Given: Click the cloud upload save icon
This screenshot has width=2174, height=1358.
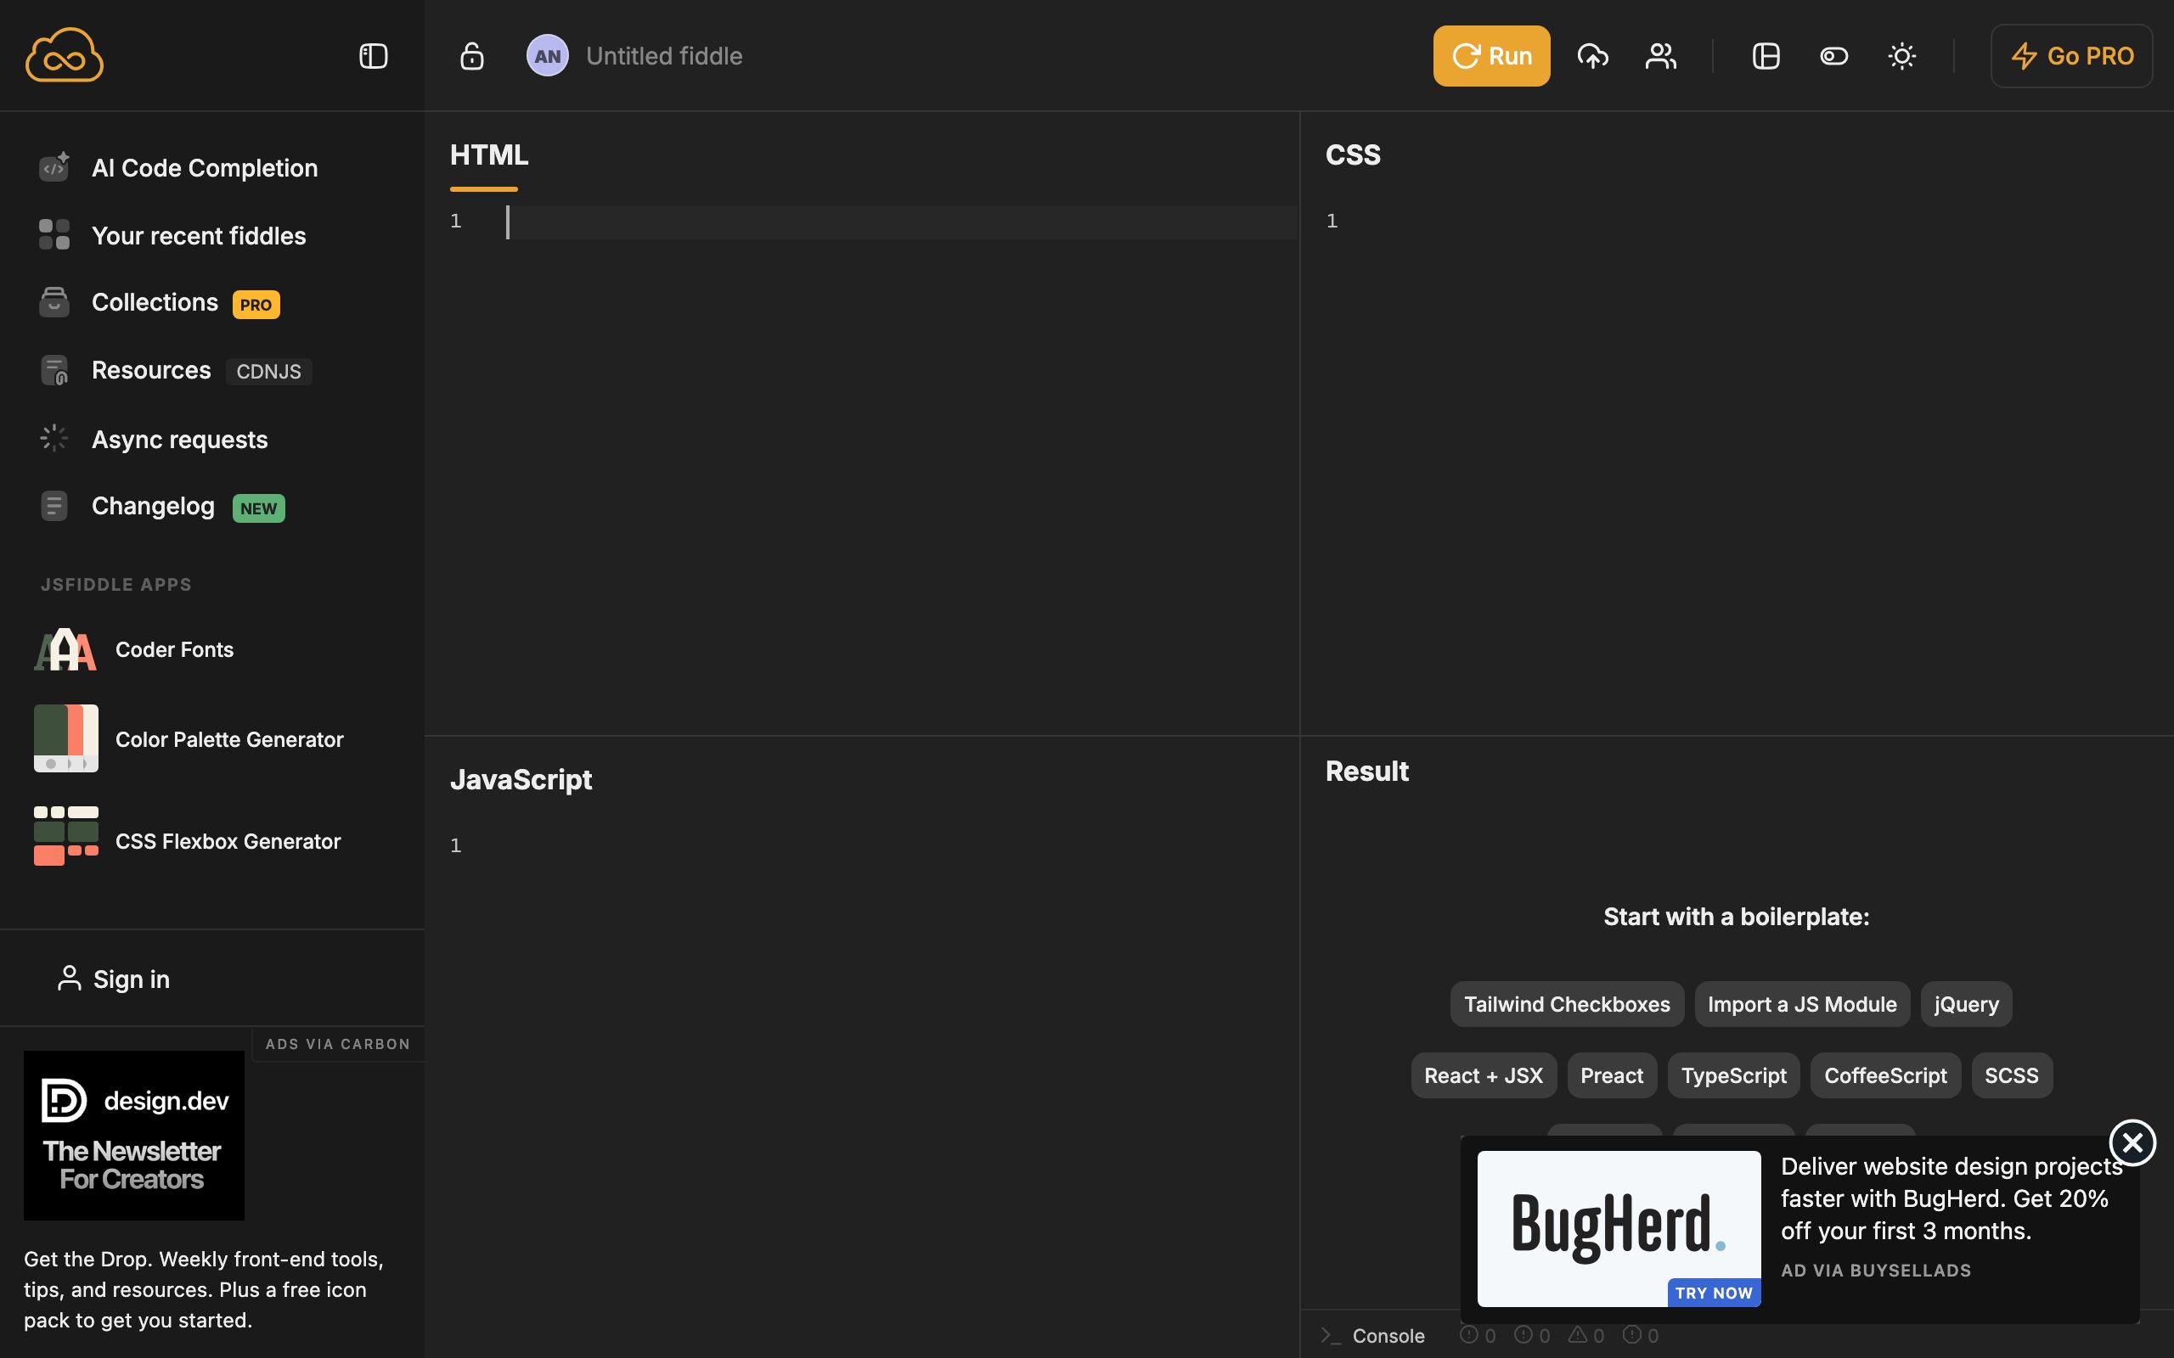Looking at the screenshot, I should click(x=1593, y=56).
